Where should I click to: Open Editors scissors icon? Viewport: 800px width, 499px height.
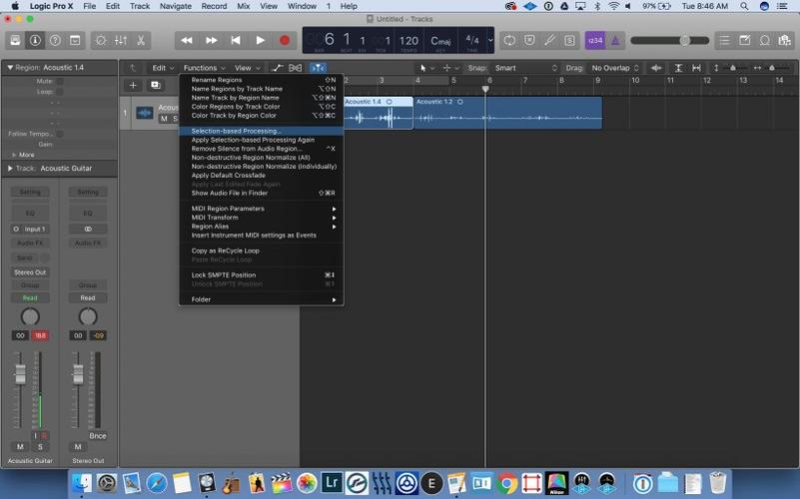(x=141, y=40)
